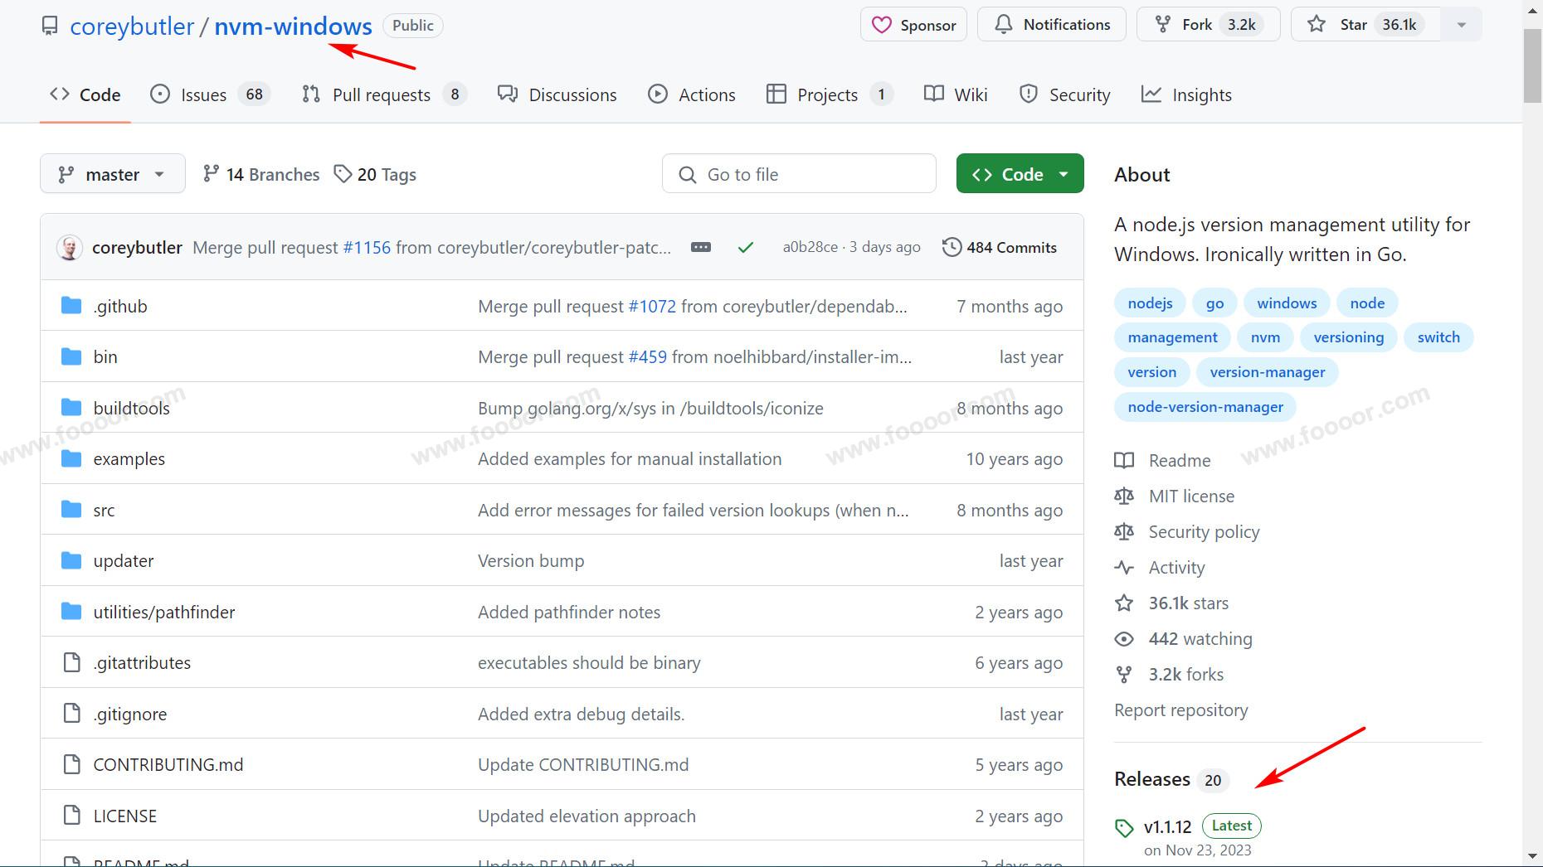Screen dimensions: 1543x867
Task: Open the MIT license link
Action: (x=1191, y=496)
